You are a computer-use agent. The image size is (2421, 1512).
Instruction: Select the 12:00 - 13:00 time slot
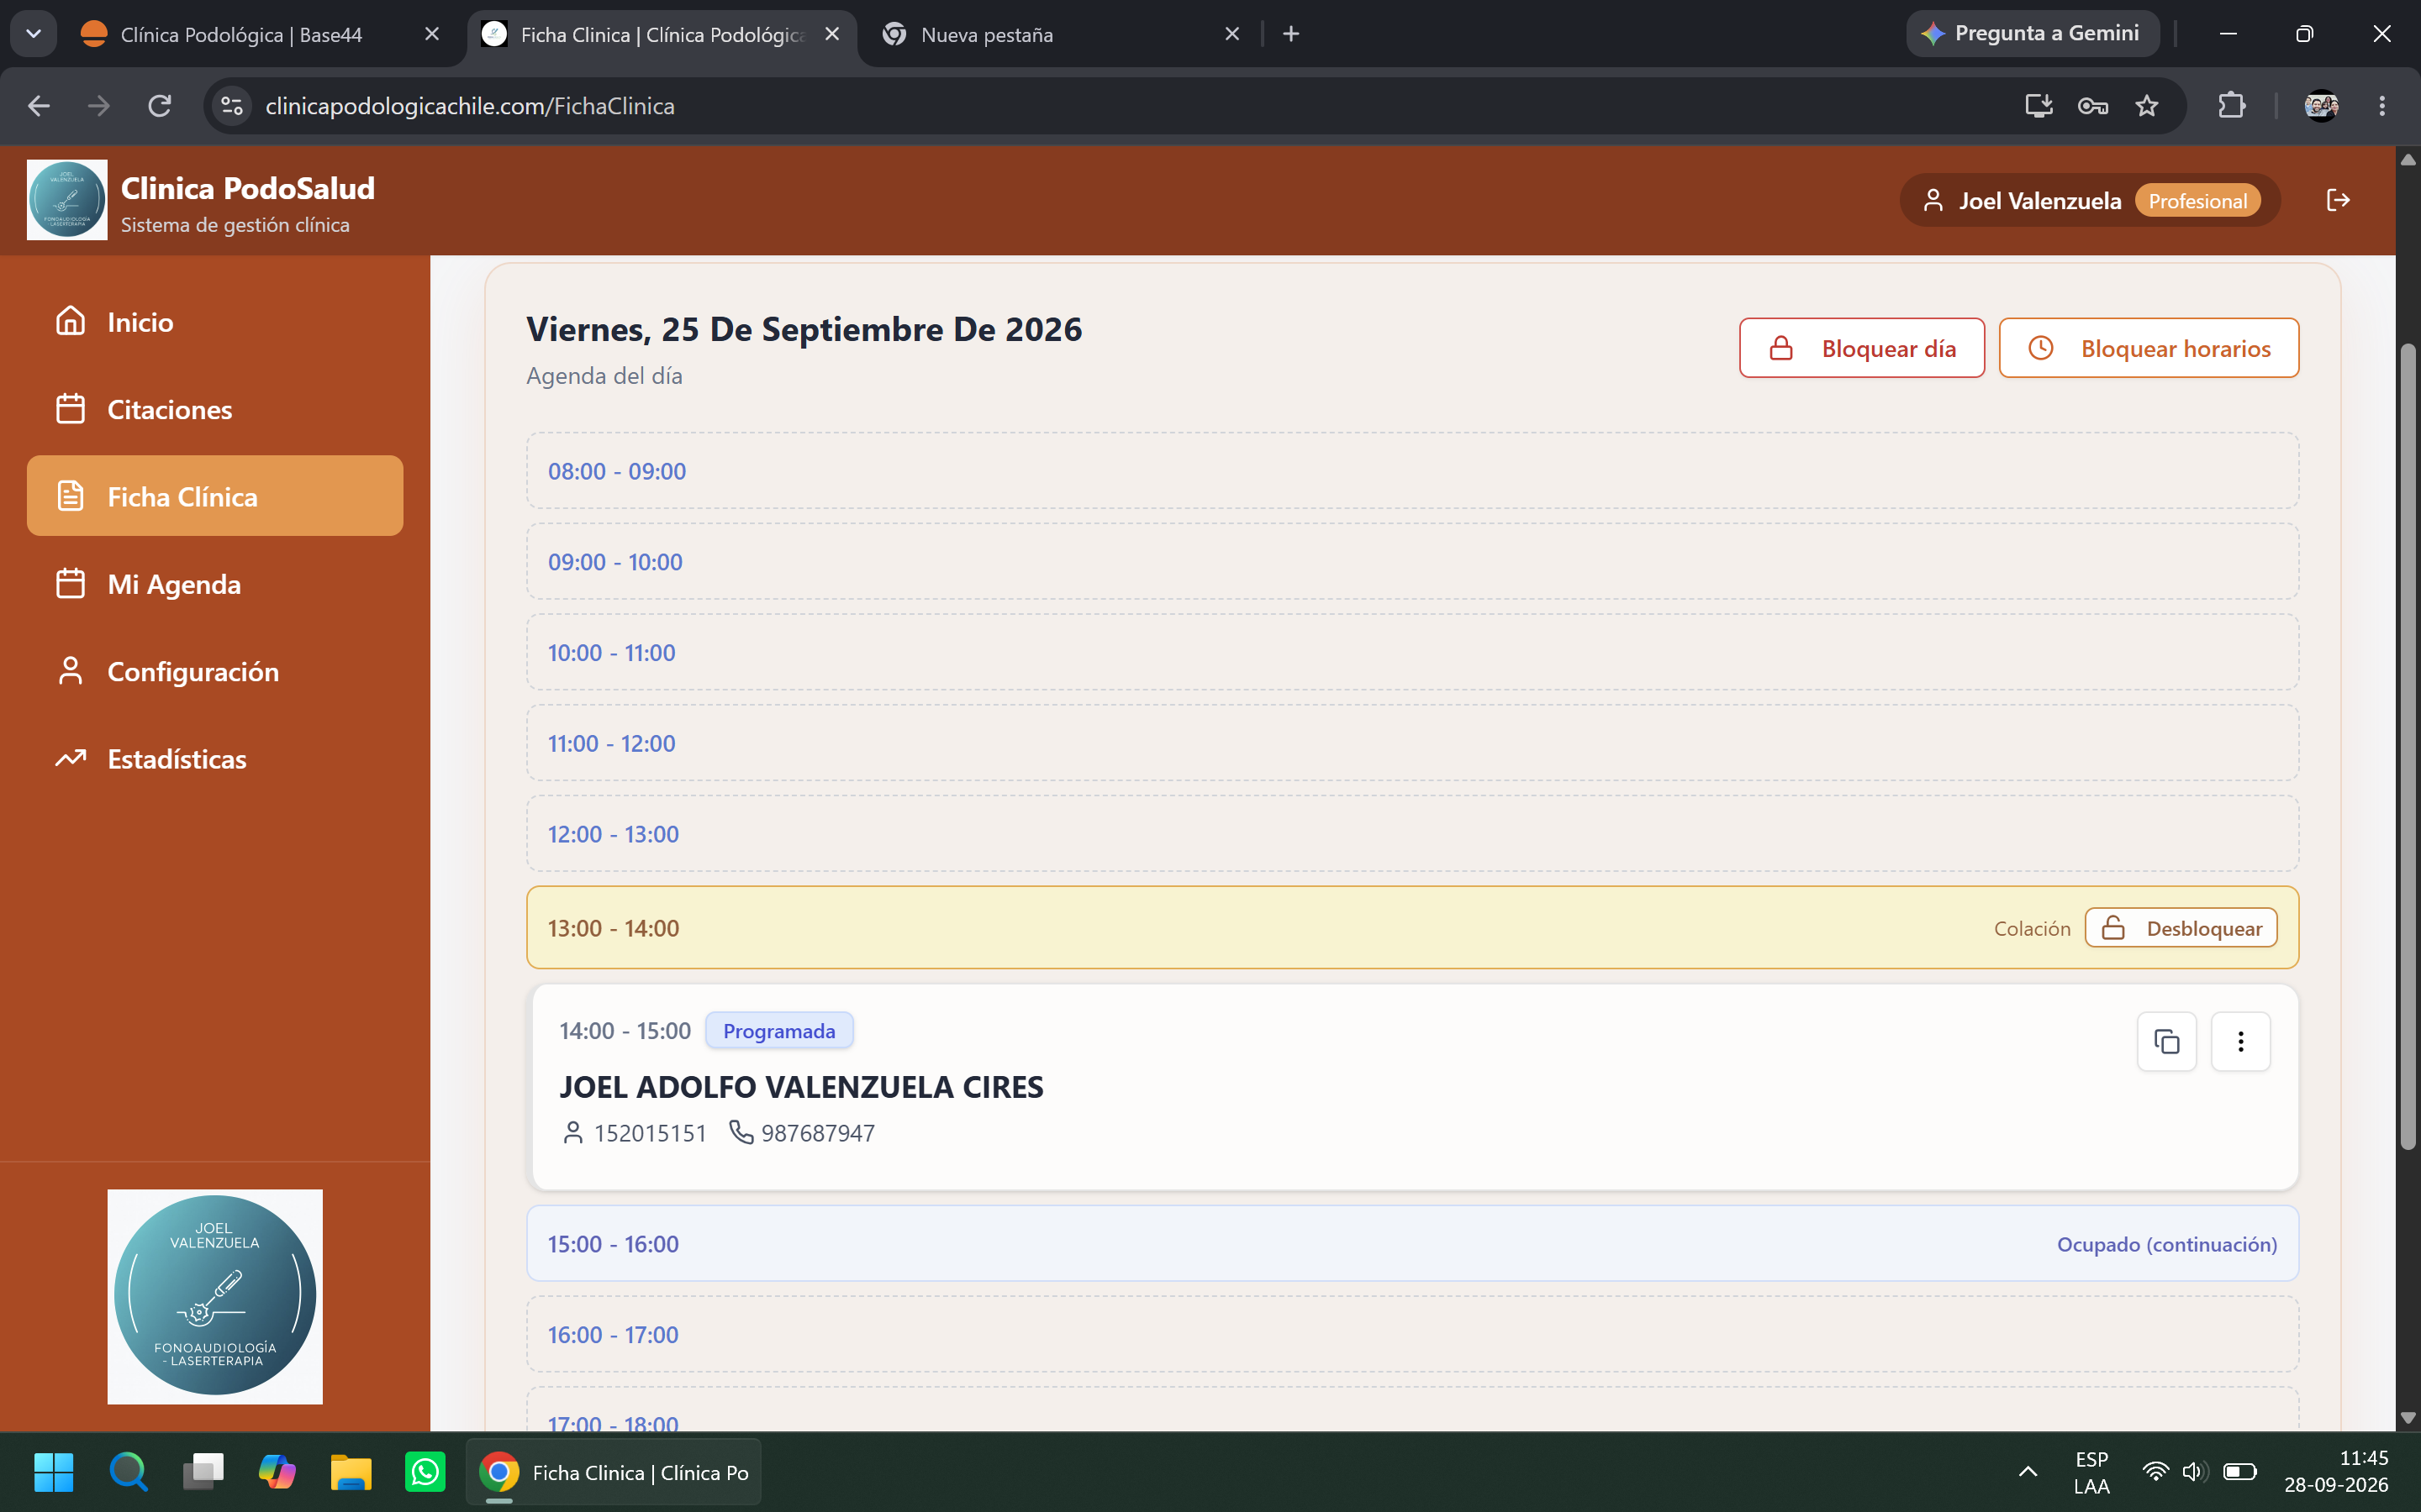pos(1412,834)
